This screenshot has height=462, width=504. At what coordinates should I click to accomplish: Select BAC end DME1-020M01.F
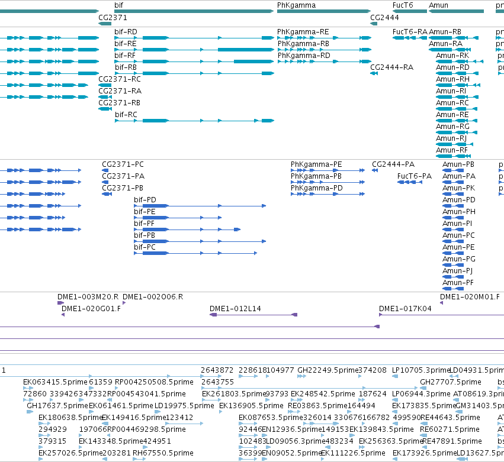click(470, 296)
